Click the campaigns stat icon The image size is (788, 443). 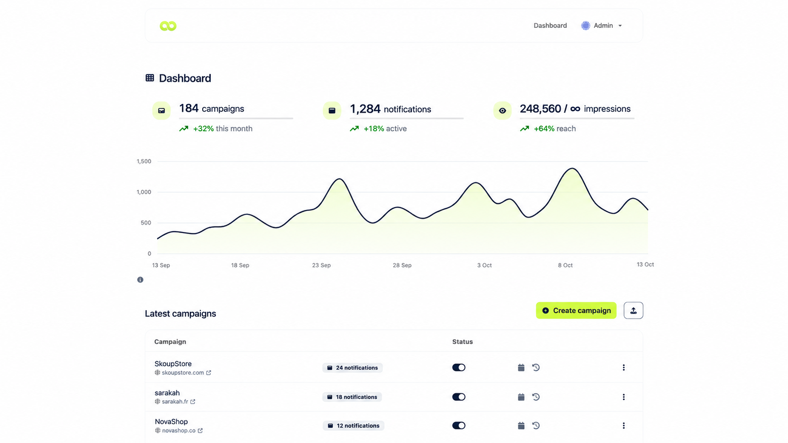[x=161, y=111]
